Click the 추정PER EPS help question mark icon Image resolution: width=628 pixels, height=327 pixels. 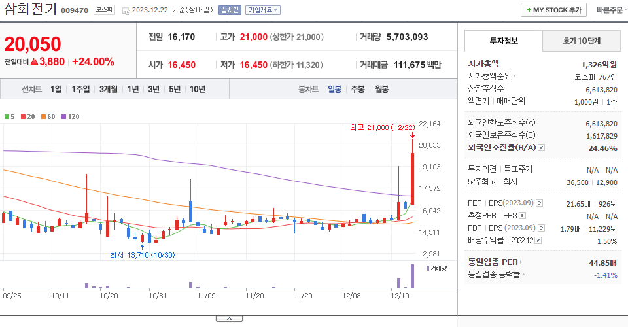click(522, 216)
